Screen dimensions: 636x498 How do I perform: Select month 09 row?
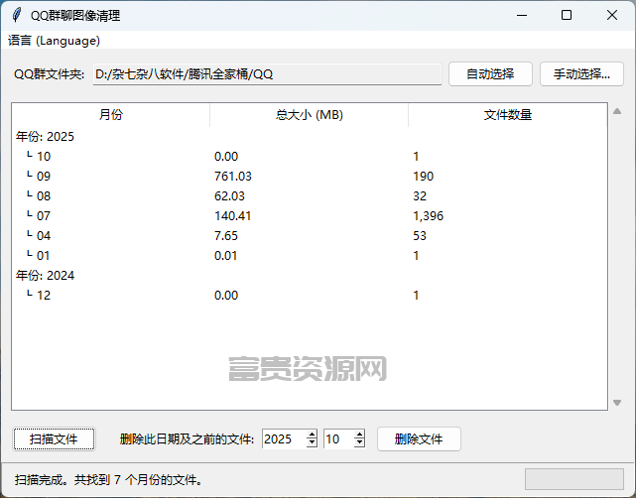click(310, 177)
